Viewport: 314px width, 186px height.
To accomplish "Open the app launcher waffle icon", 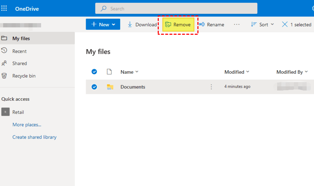I will pos(4,8).
